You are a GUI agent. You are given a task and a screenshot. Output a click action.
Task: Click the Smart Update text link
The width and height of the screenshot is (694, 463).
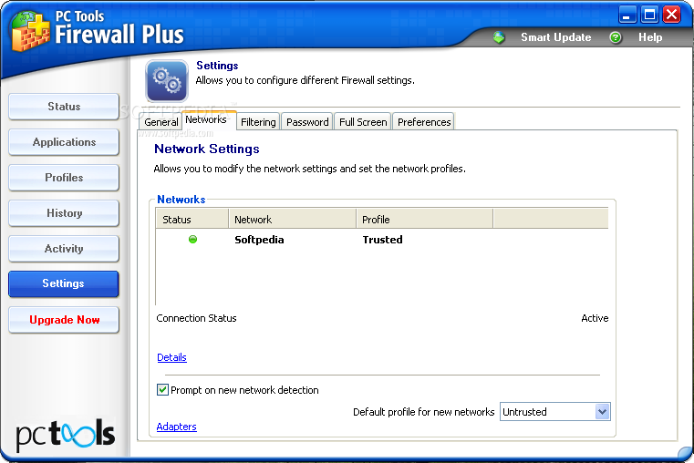tap(556, 37)
